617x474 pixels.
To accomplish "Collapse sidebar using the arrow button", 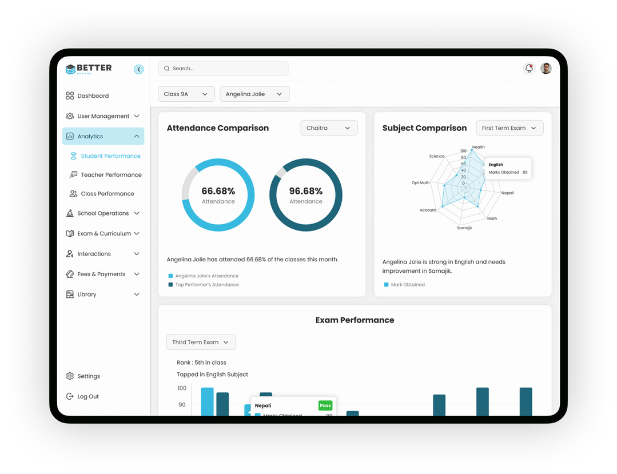I will click(x=138, y=69).
